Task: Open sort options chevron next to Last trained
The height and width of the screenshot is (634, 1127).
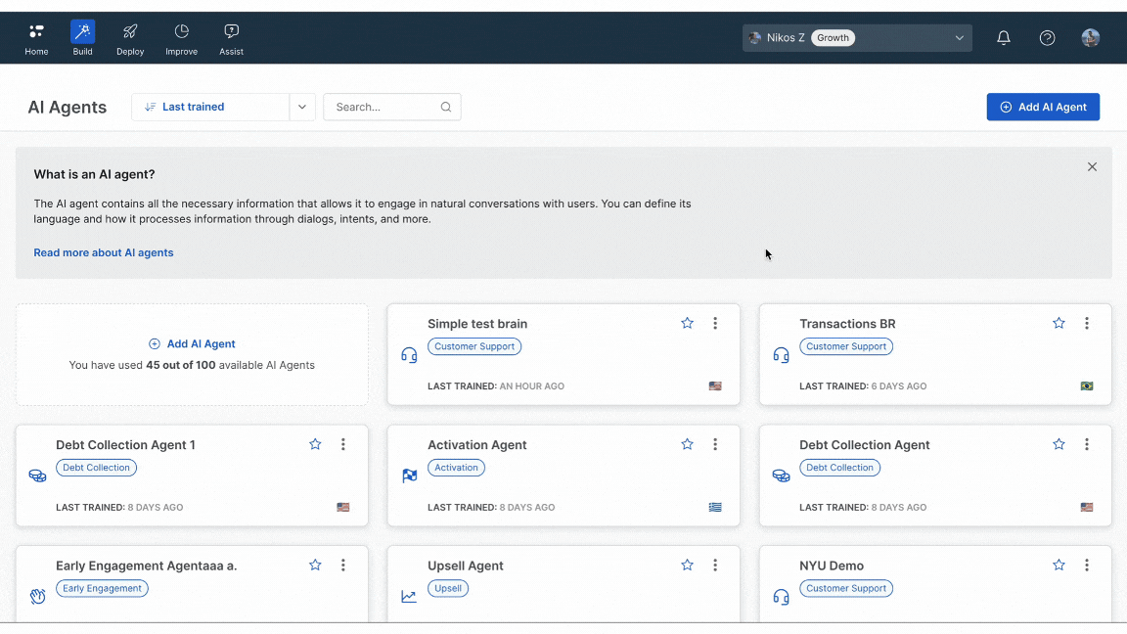Action: click(x=302, y=108)
